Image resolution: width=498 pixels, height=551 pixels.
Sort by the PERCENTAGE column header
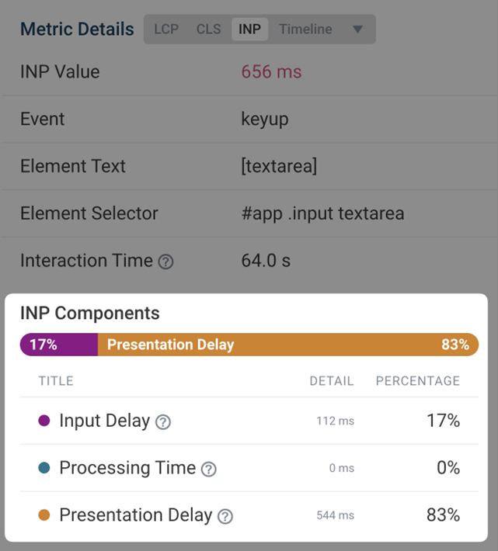(x=417, y=381)
